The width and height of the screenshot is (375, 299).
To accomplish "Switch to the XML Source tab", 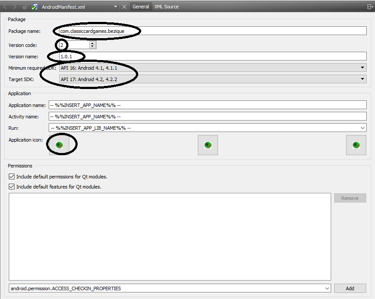I will click(166, 6).
